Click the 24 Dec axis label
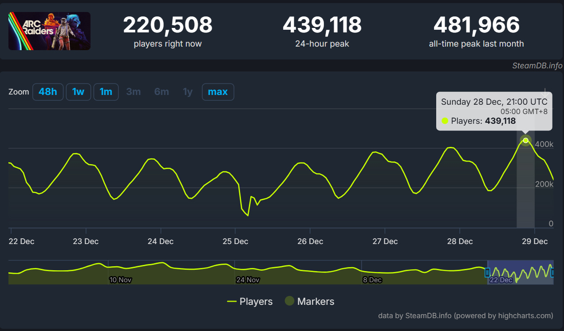This screenshot has height=331, width=564. (161, 241)
